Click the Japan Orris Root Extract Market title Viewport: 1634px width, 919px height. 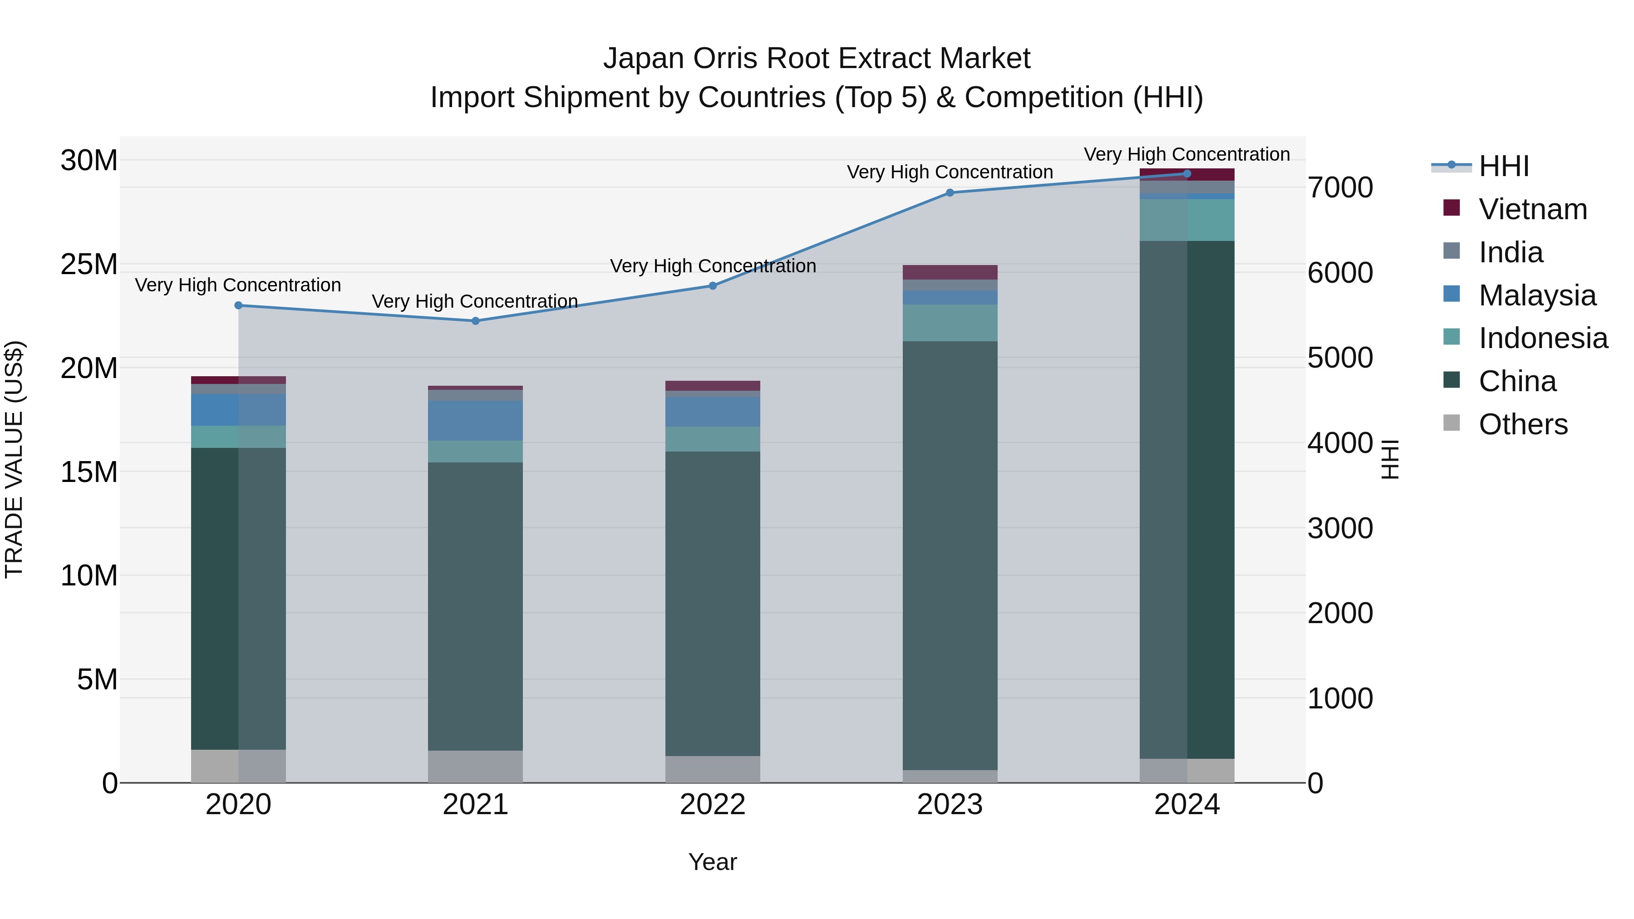pyautogui.click(x=817, y=59)
